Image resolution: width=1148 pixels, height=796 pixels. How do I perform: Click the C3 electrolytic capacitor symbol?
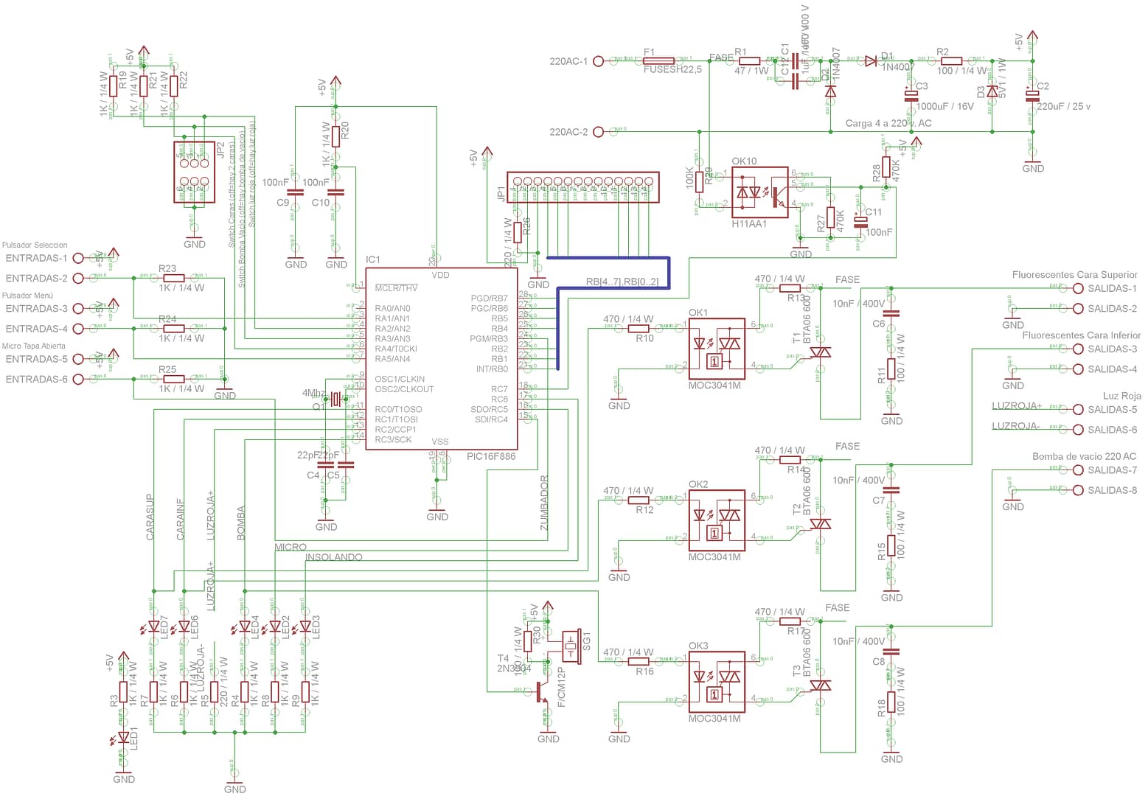point(912,94)
